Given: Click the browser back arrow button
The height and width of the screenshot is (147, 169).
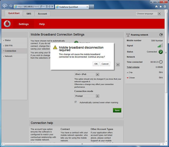Looking at the screenshot, I should (4, 6).
